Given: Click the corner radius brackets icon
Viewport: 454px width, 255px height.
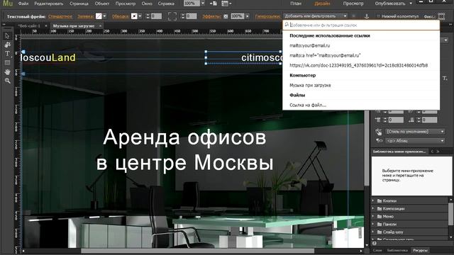Looking at the screenshot, I should point(172,16).
